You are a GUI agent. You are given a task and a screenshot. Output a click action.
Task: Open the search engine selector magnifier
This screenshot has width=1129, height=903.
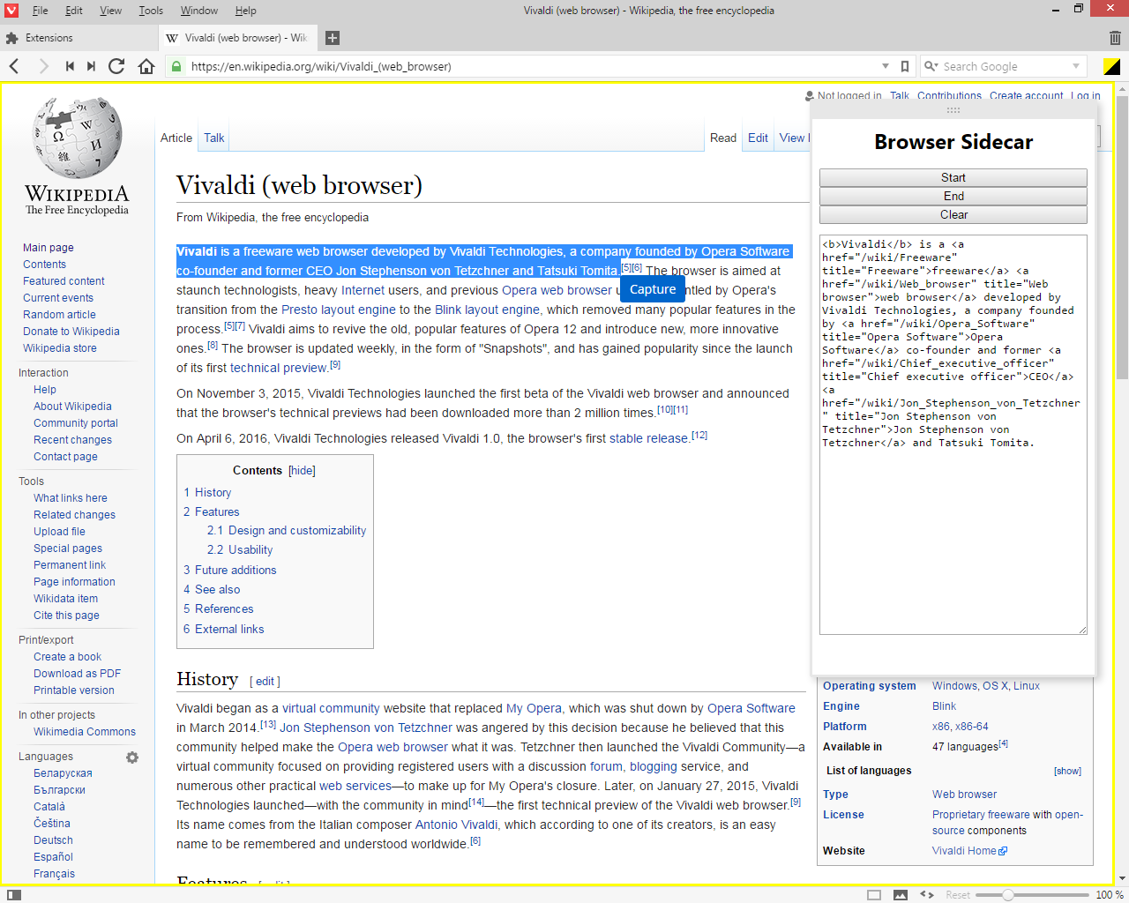tap(931, 66)
